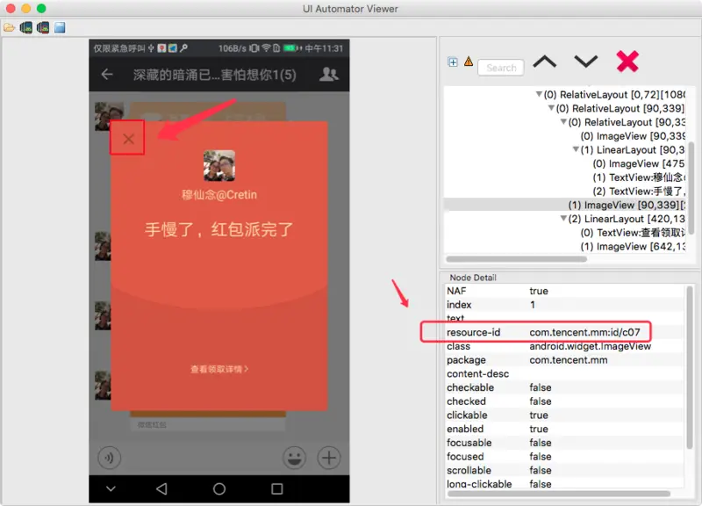Image resolution: width=702 pixels, height=506 pixels.
Task: Tap the group members icon in the chat header
Action: pyautogui.click(x=328, y=74)
